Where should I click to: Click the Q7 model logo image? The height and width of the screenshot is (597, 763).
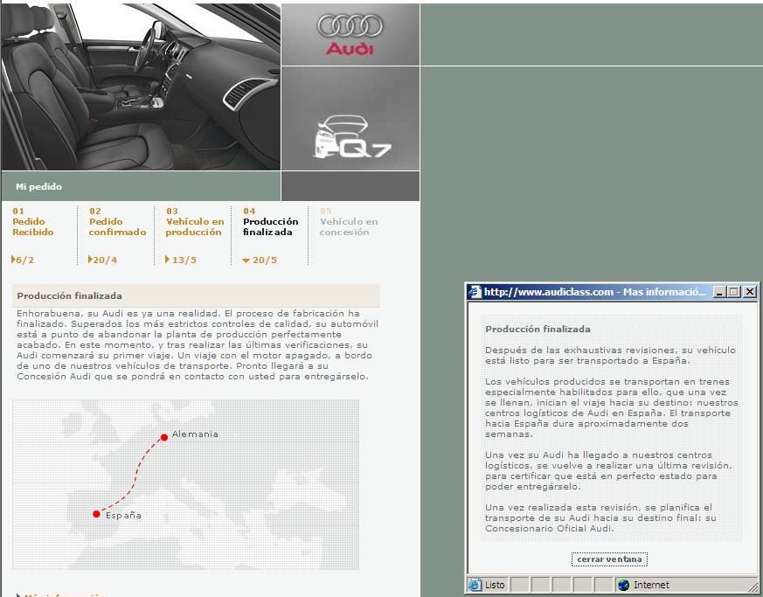point(353,136)
